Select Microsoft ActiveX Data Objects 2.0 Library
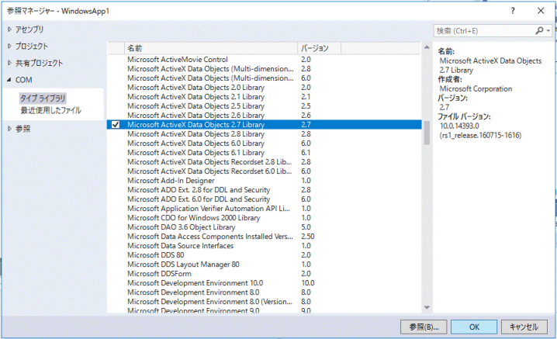 pyautogui.click(x=264, y=88)
